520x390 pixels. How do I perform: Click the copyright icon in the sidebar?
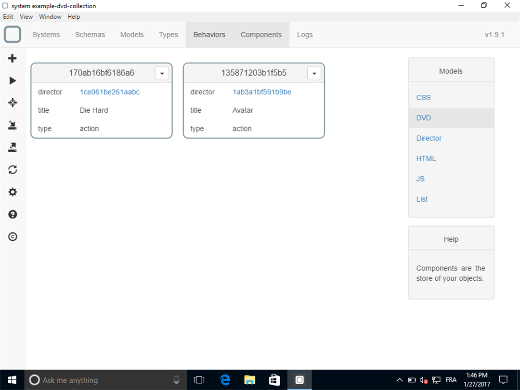tap(13, 236)
